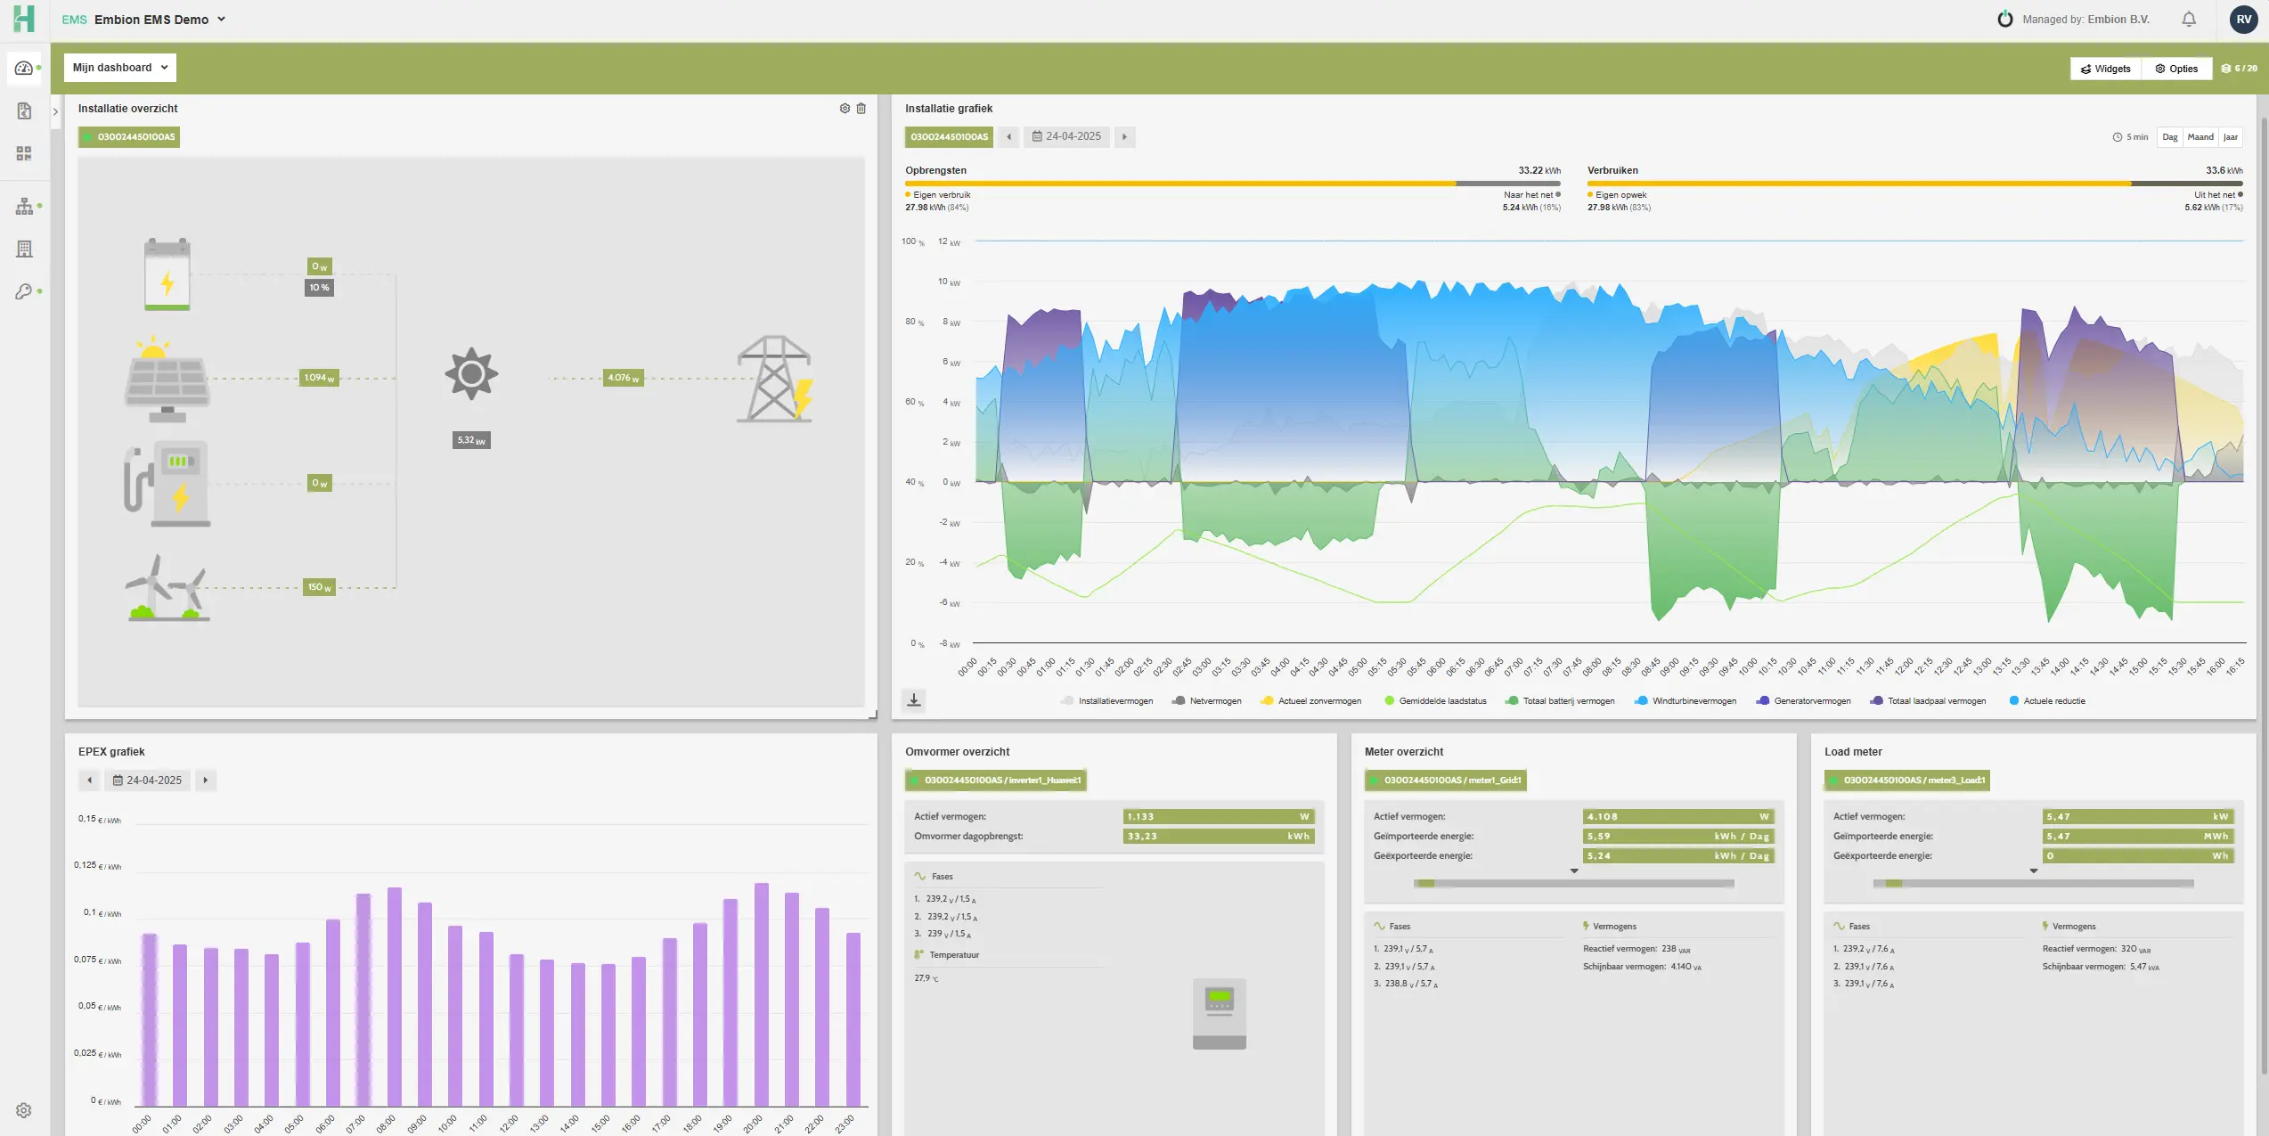2269x1136 pixels.
Task: Switch chart view to Dag
Action: (x=2170, y=137)
